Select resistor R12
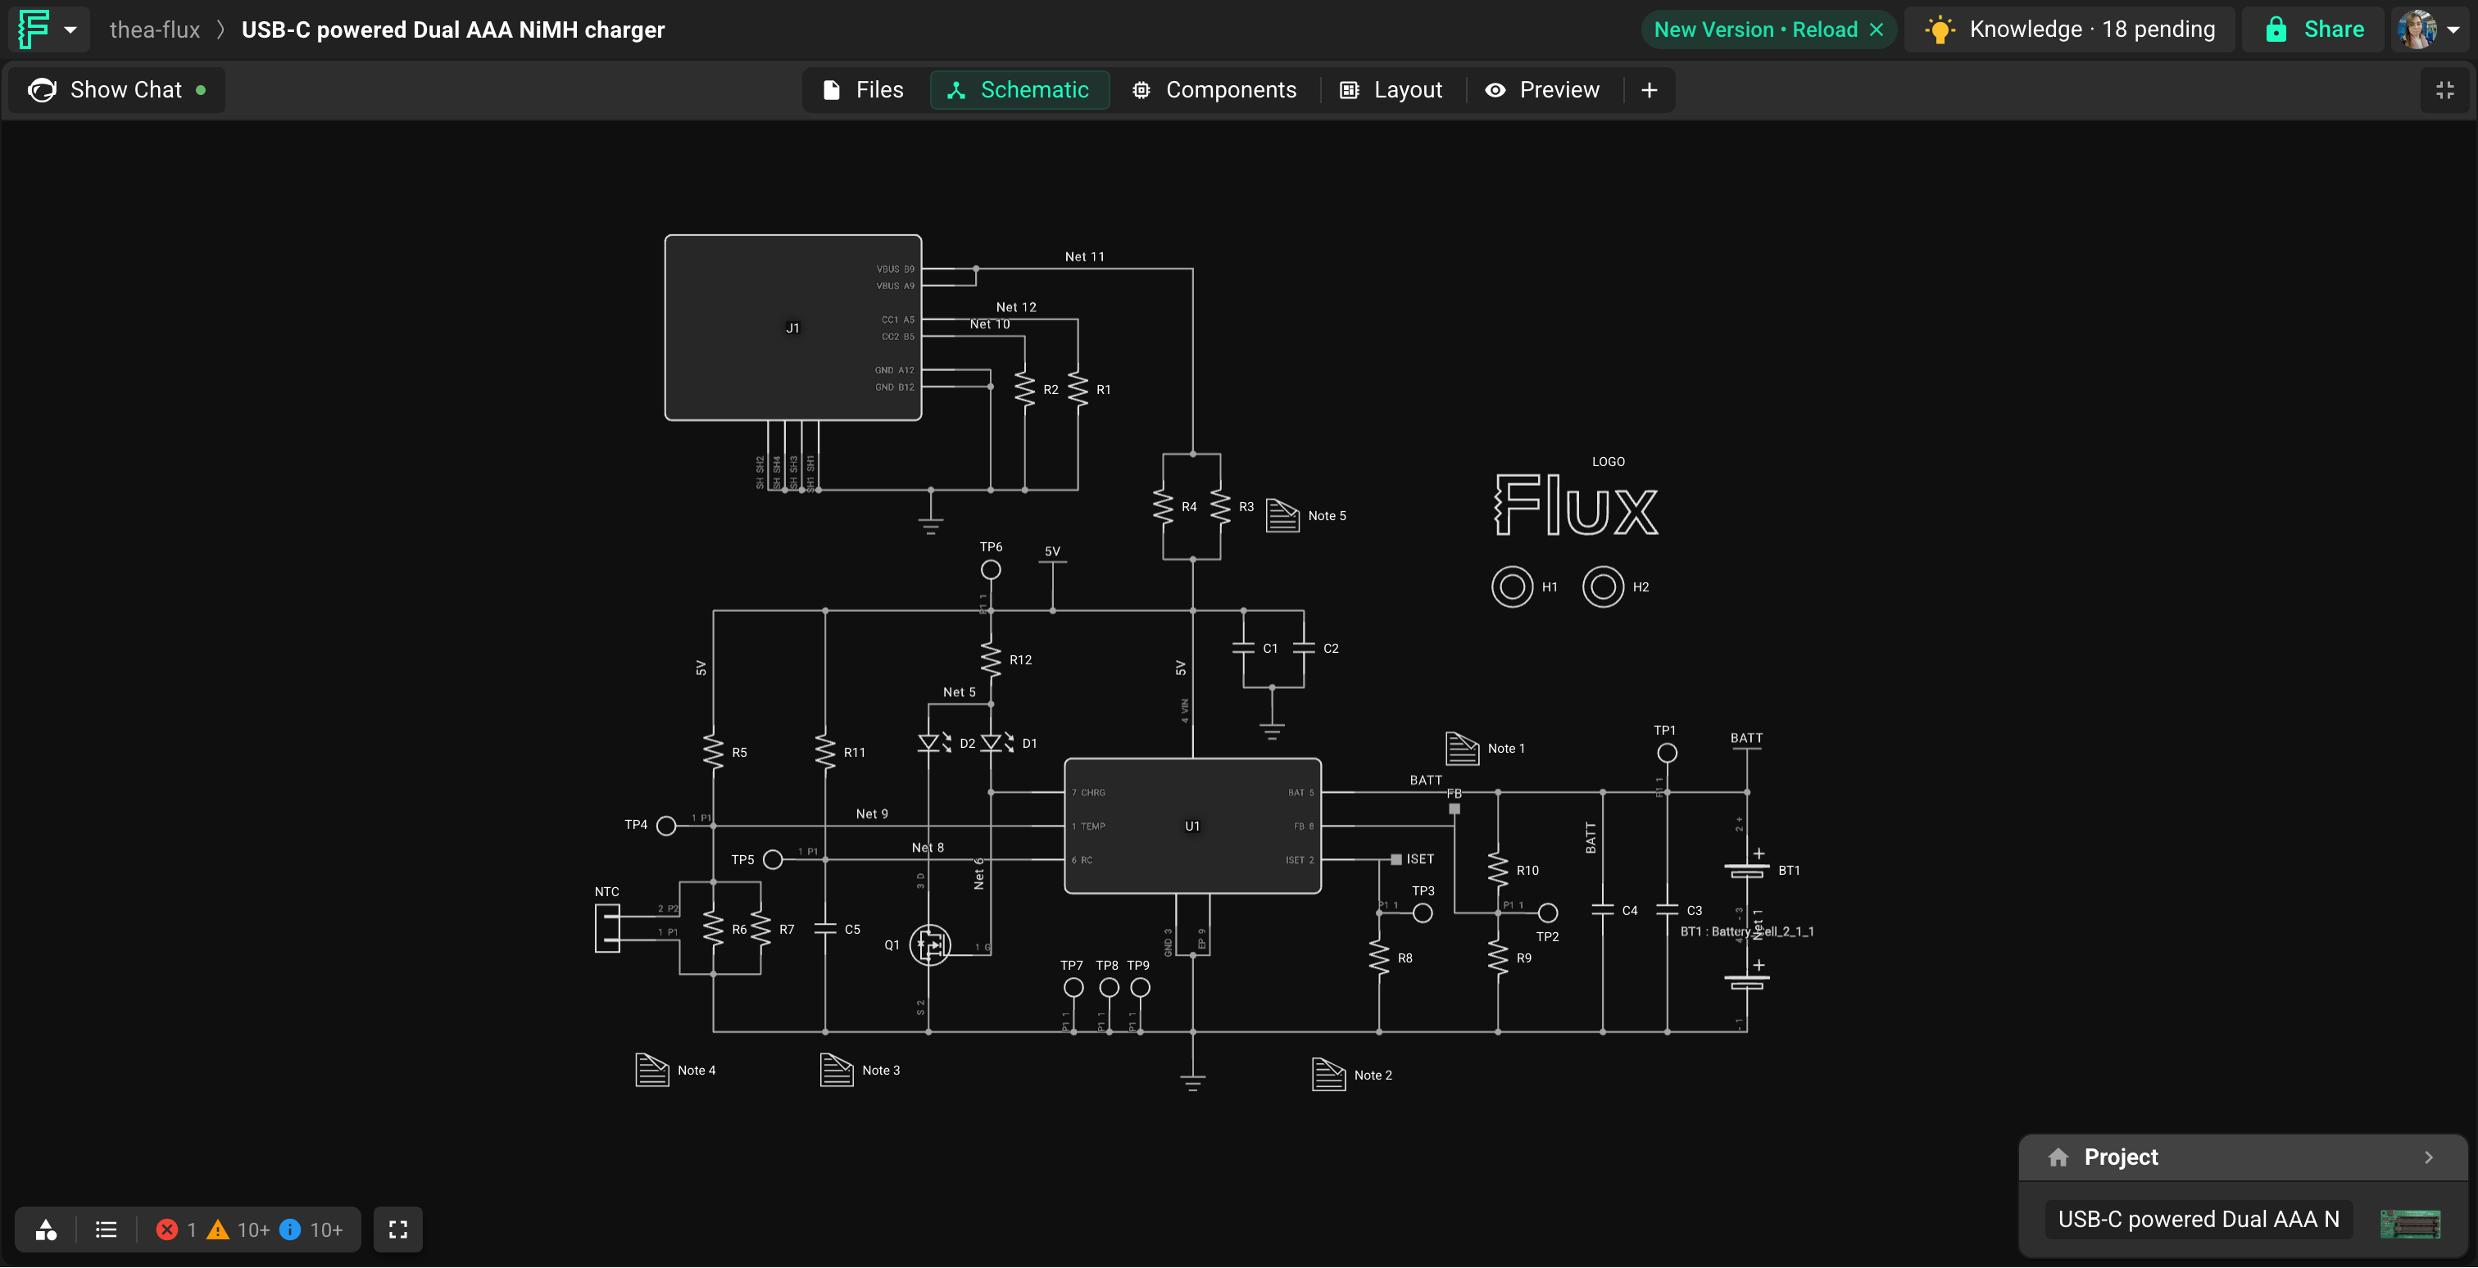The height and width of the screenshot is (1268, 2478). tap(991, 659)
